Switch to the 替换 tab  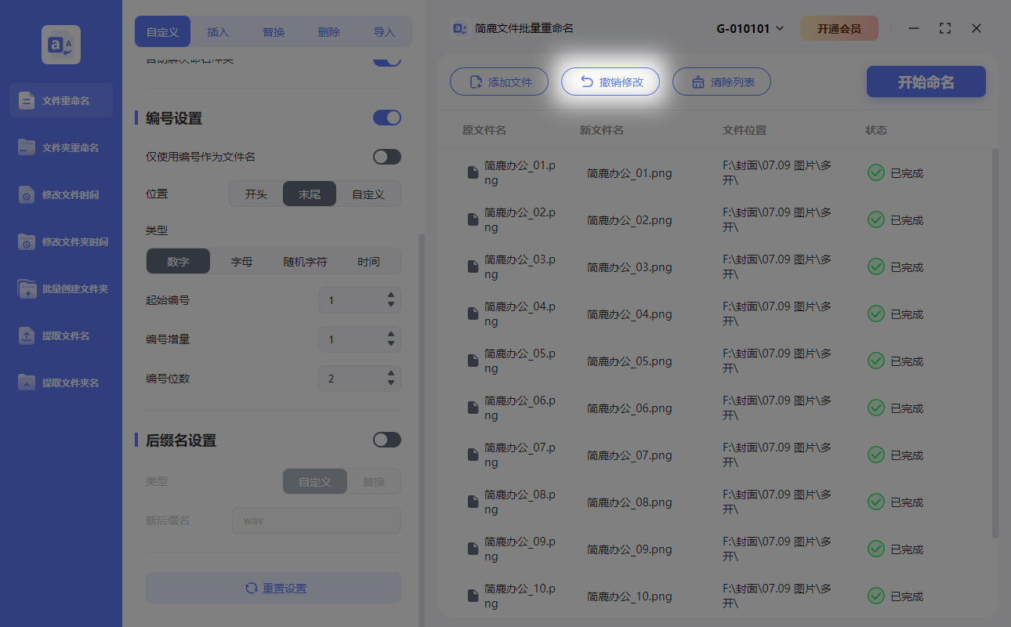click(x=273, y=31)
